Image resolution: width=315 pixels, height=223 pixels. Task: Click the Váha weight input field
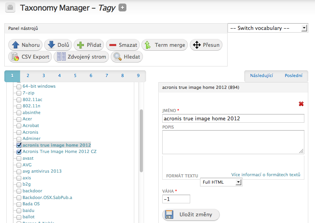click(176, 199)
